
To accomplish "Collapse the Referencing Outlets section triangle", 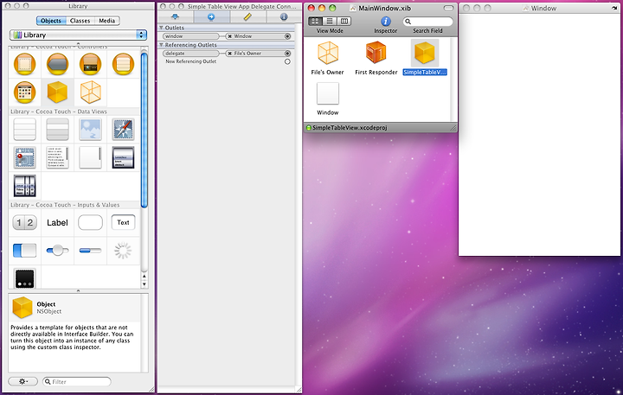I will point(161,45).
